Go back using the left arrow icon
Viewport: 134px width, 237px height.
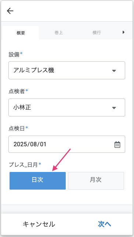10,11
